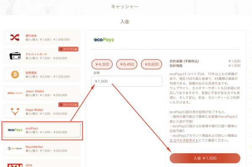Pick the ¥8,600 quick amount
Image resolution: width=252 pixels, height=167 pixels.
tap(152, 64)
